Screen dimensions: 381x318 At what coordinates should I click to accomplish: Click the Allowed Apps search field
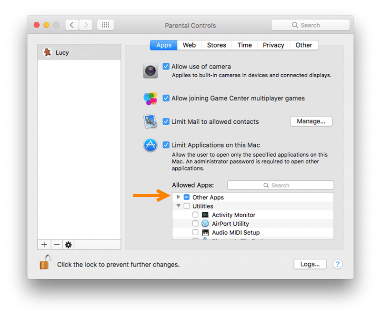click(281, 185)
